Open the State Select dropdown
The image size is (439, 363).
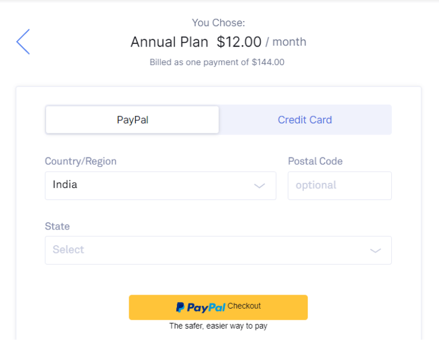(218, 250)
